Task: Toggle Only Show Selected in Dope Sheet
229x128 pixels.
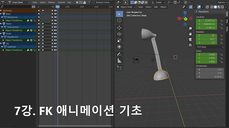Action: click(77, 2)
